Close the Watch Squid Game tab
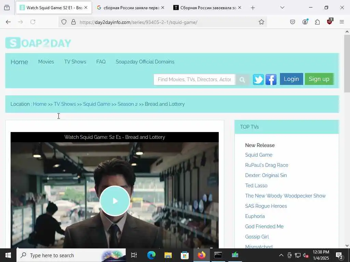The image size is (350, 262). coord(86,8)
